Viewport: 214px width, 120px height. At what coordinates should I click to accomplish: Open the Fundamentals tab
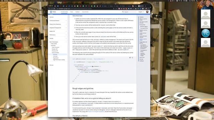point(64,12)
